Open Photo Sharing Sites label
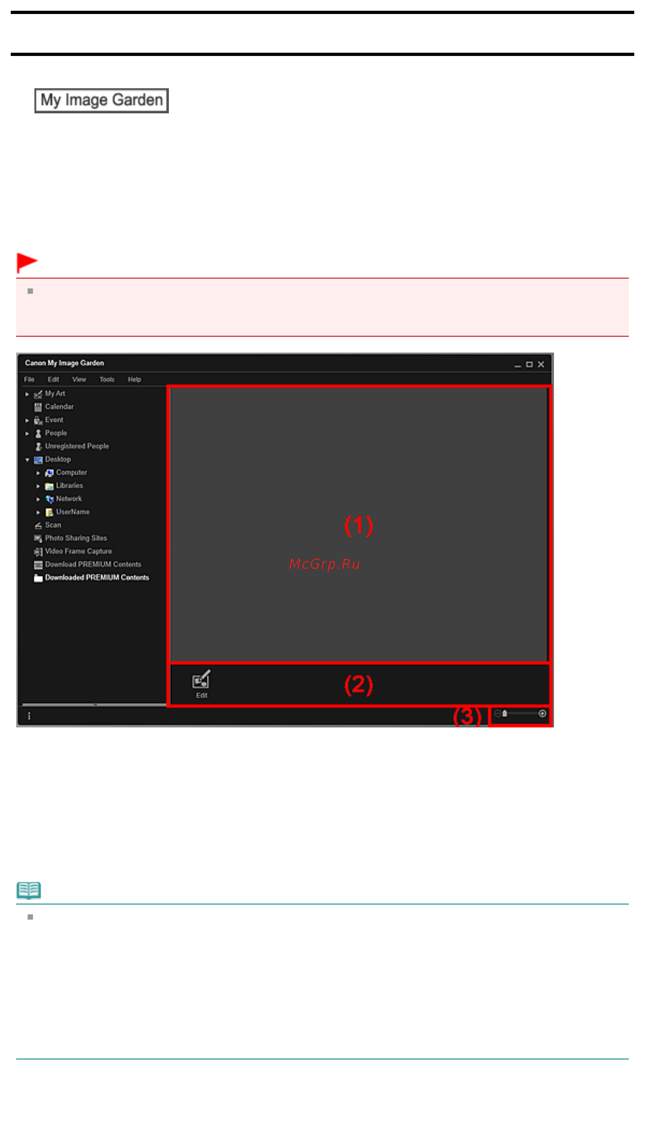This screenshot has height=1127, width=645. tap(76, 538)
